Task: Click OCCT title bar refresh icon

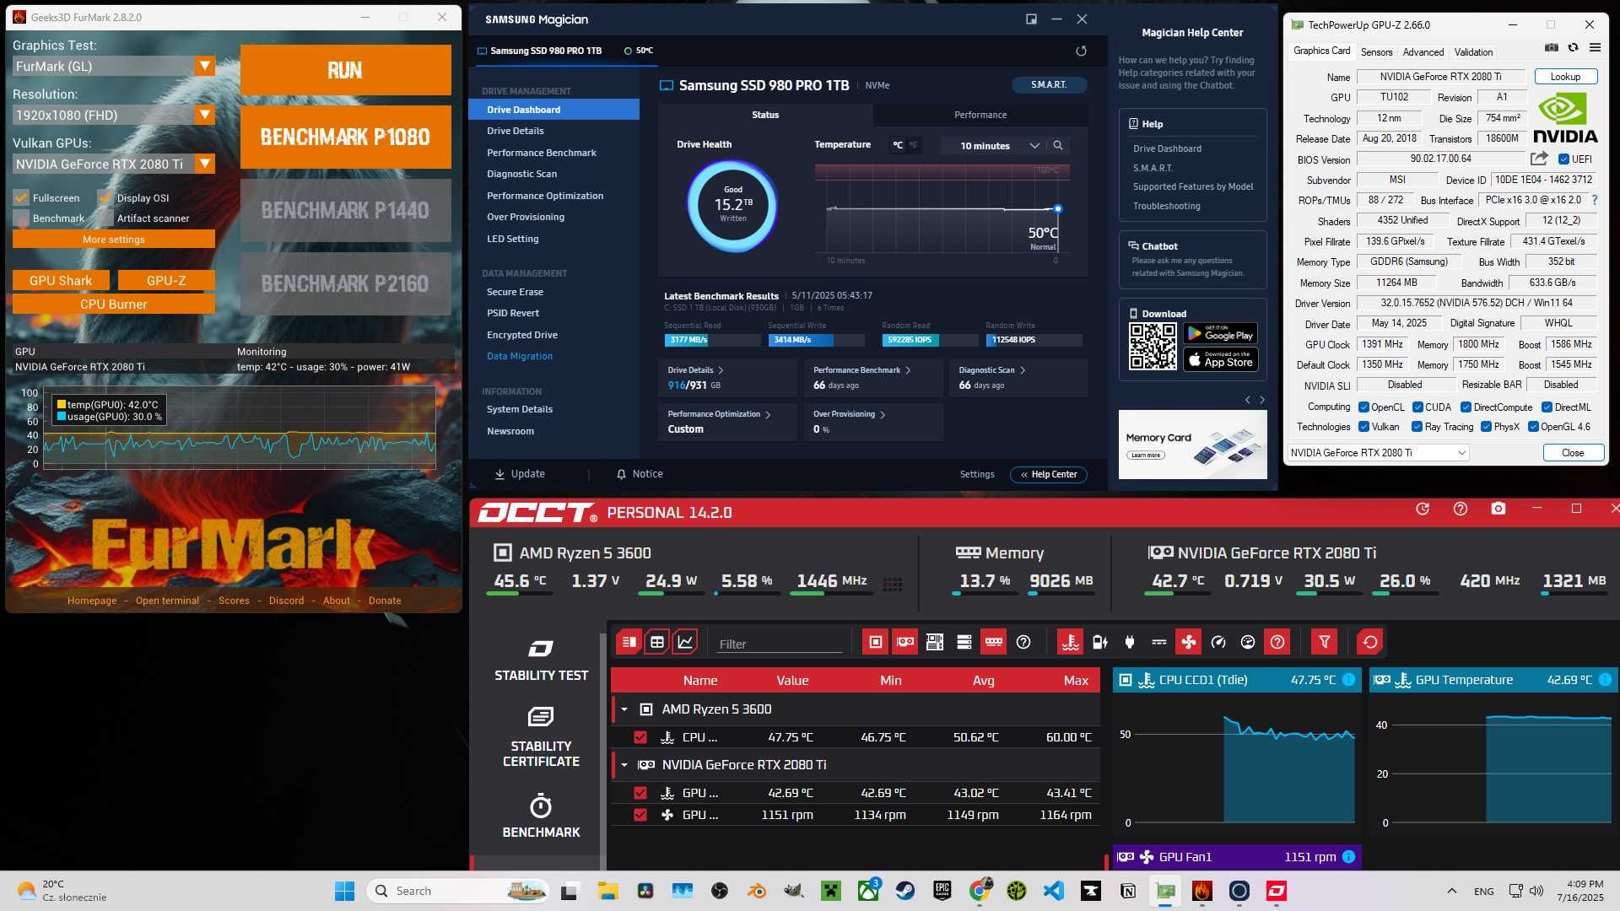Action: pos(1423,509)
